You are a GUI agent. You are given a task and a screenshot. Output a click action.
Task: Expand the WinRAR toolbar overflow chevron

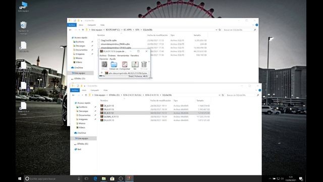[x=149, y=62]
